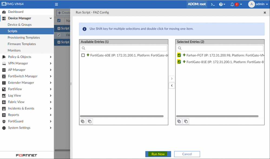Click the Incidents & Events icon
270x159 pixels.
(4, 108)
